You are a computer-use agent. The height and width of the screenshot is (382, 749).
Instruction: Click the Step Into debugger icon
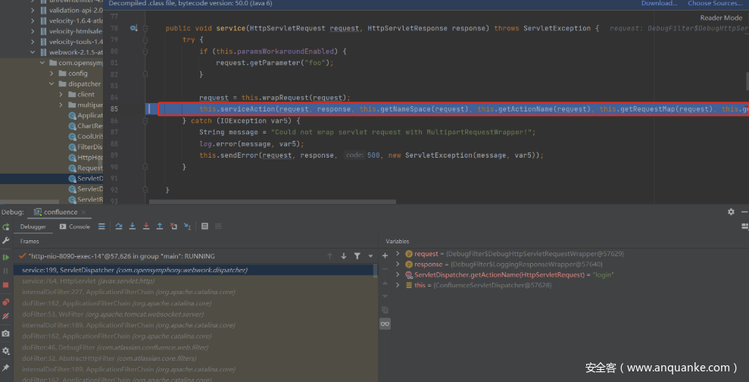point(133,227)
